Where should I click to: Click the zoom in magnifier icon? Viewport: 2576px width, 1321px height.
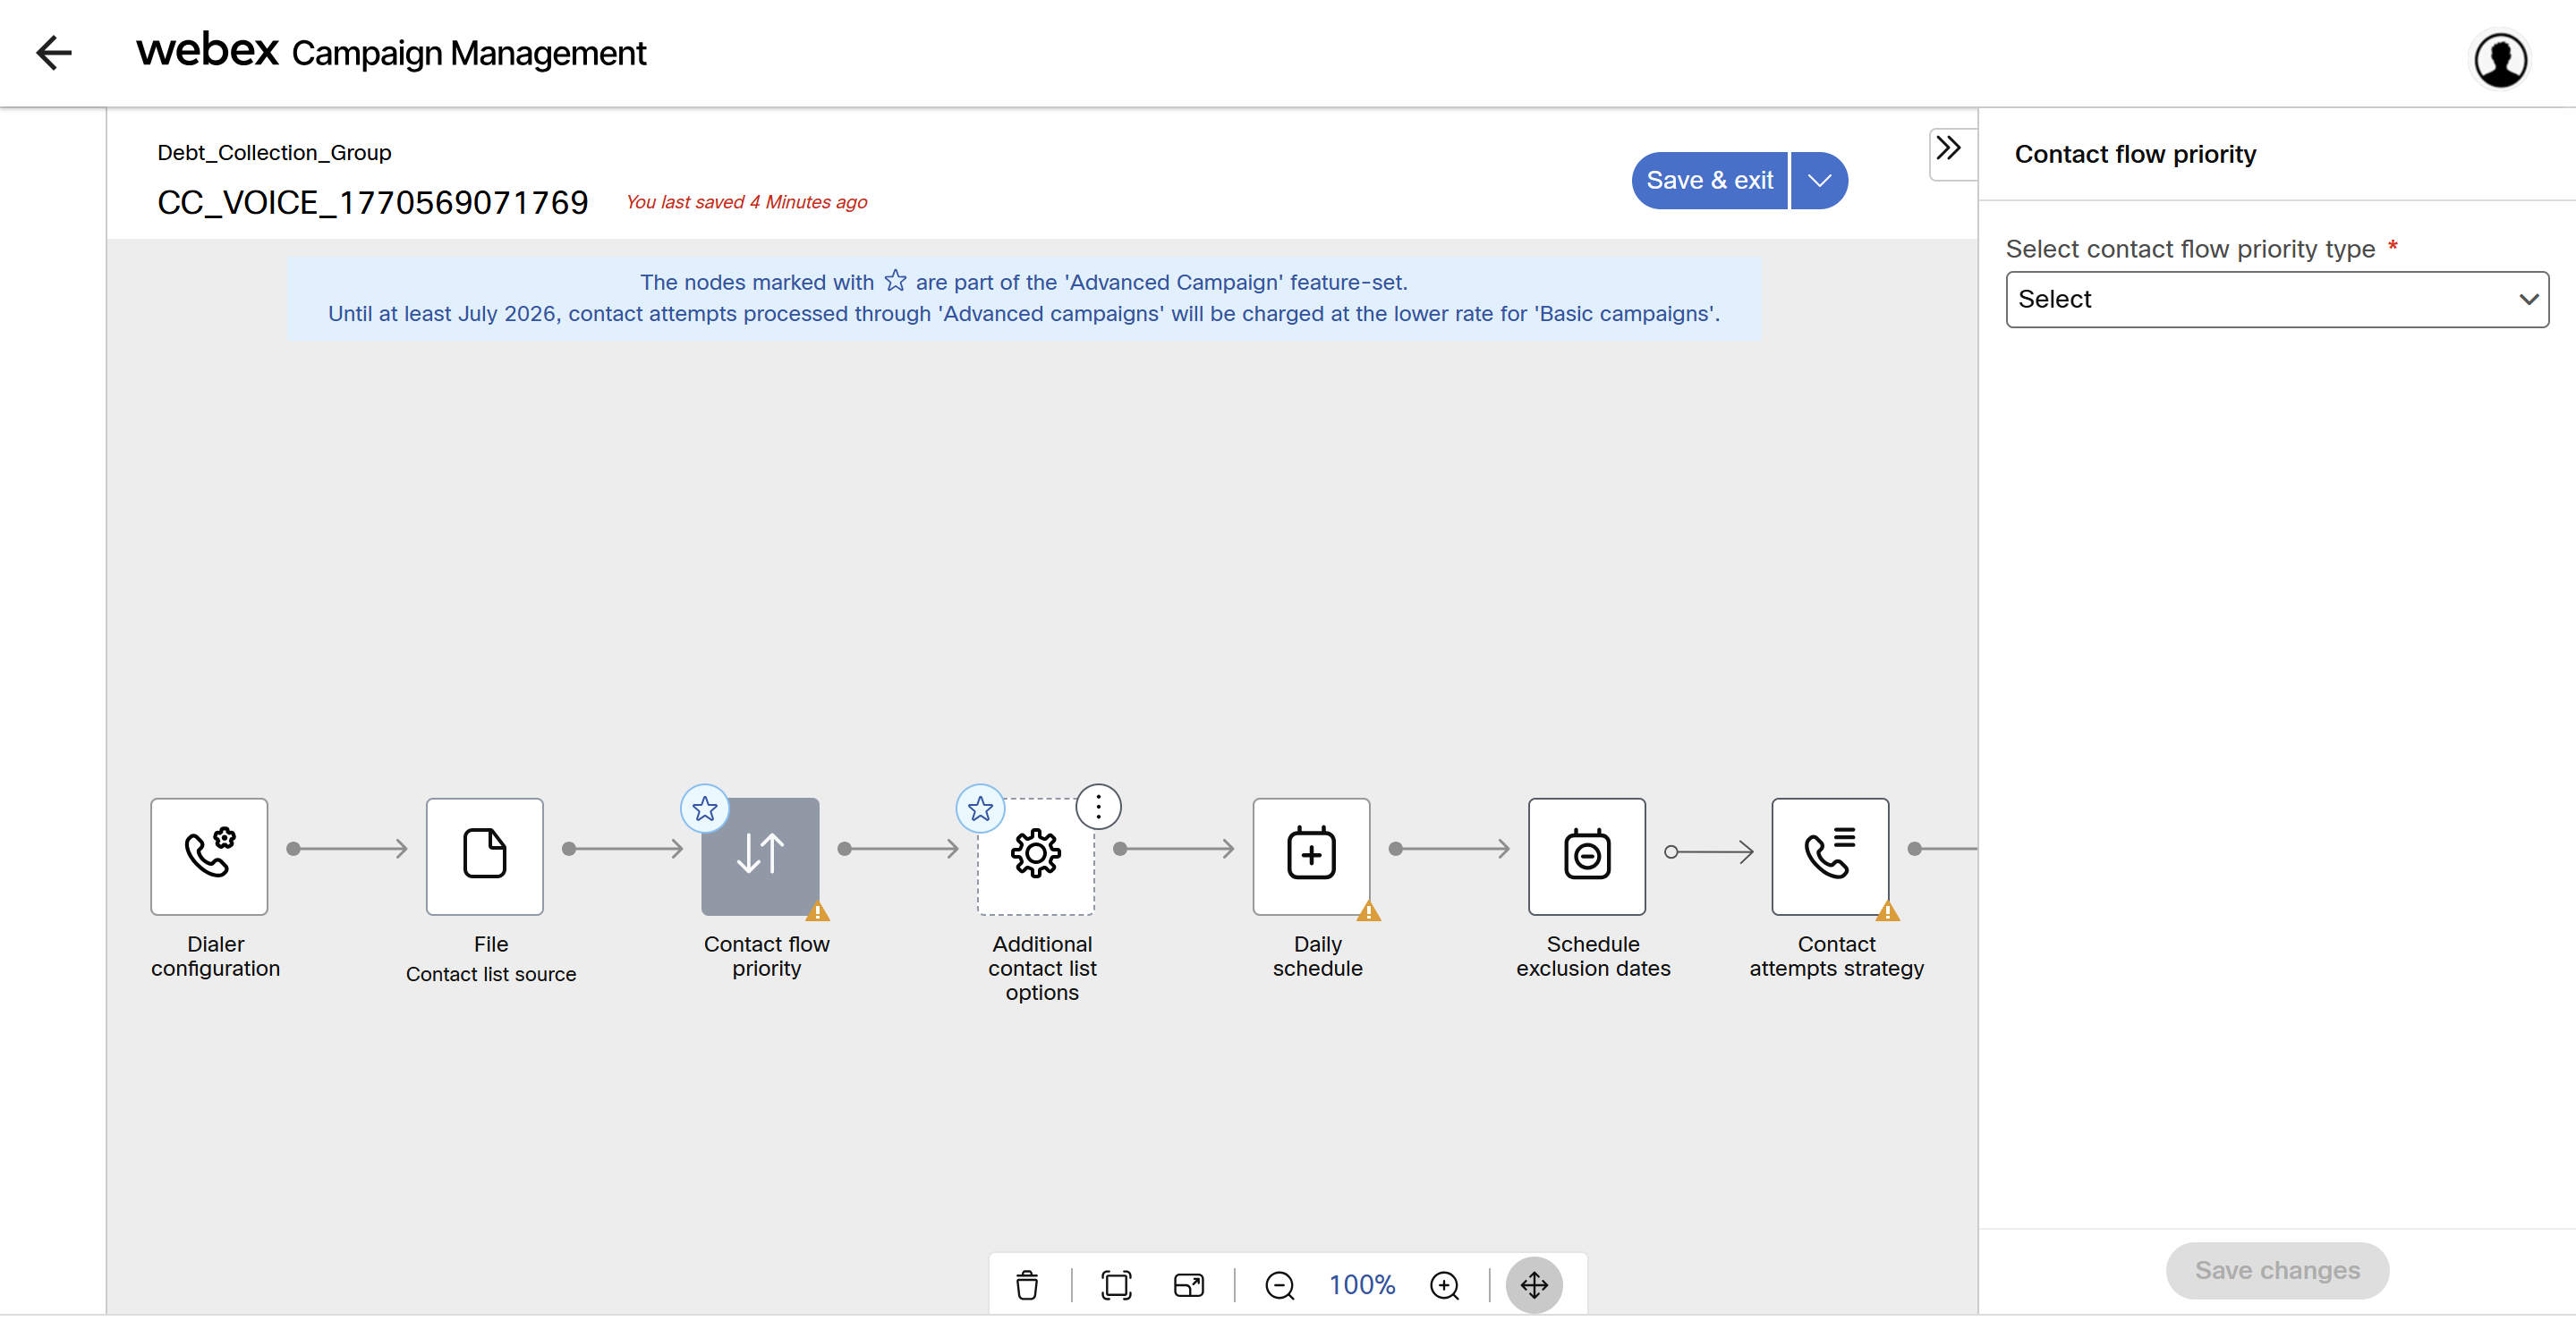1444,1284
